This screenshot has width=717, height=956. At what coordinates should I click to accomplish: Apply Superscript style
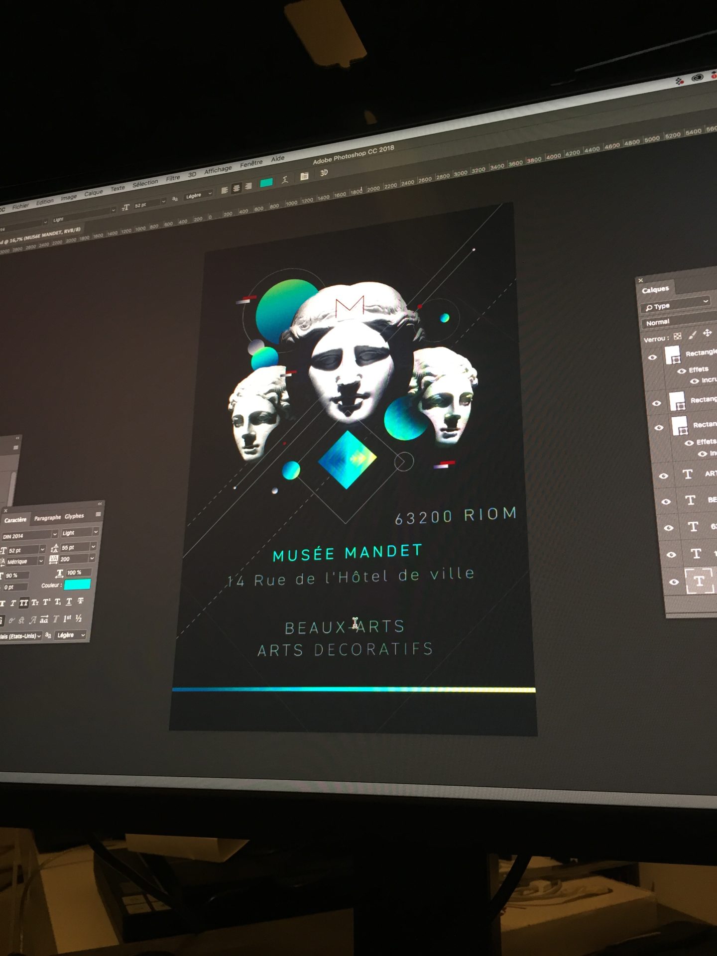tap(46, 602)
